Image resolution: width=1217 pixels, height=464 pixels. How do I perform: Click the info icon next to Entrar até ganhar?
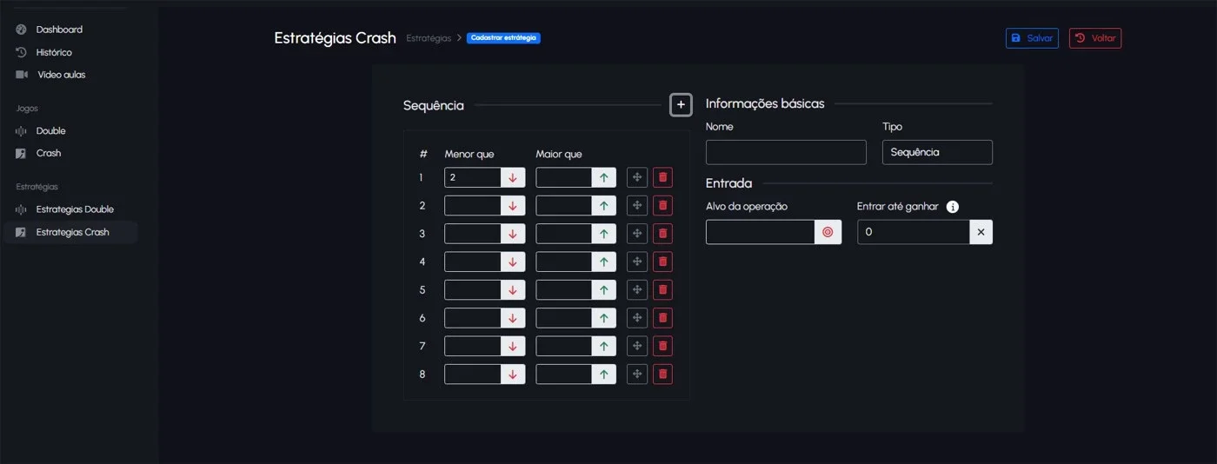tap(953, 207)
